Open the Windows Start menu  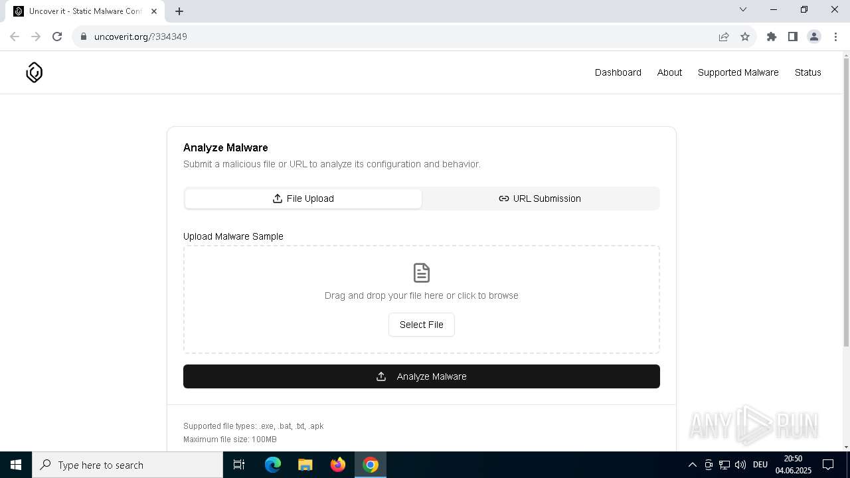pos(16,465)
